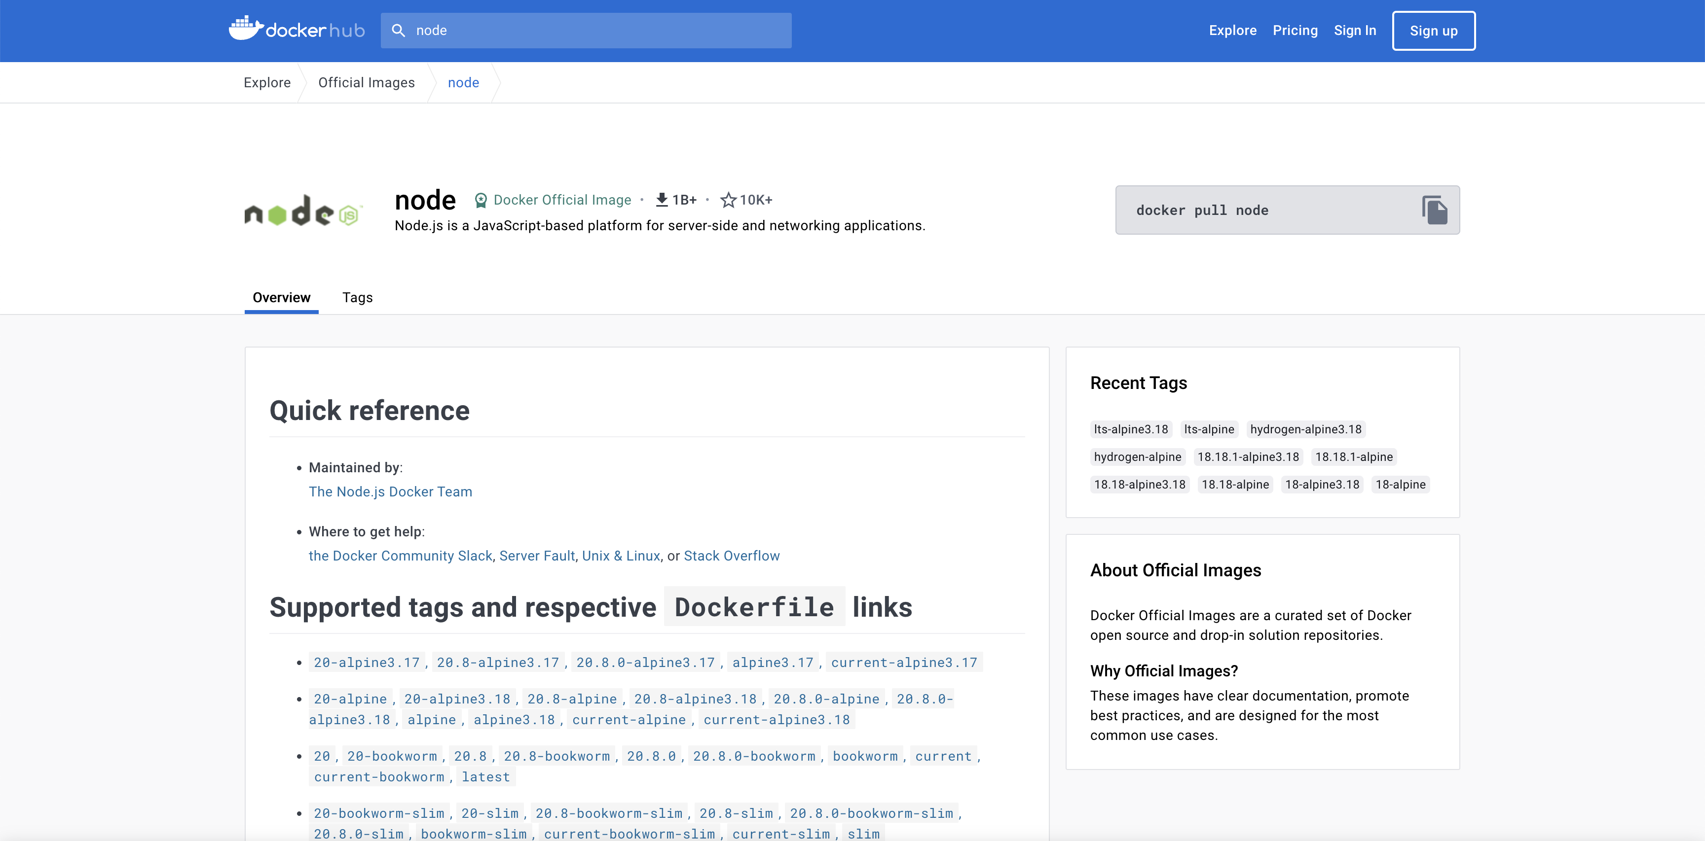This screenshot has height=841, width=1705.
Task: Select the Overview tab
Action: click(x=281, y=298)
